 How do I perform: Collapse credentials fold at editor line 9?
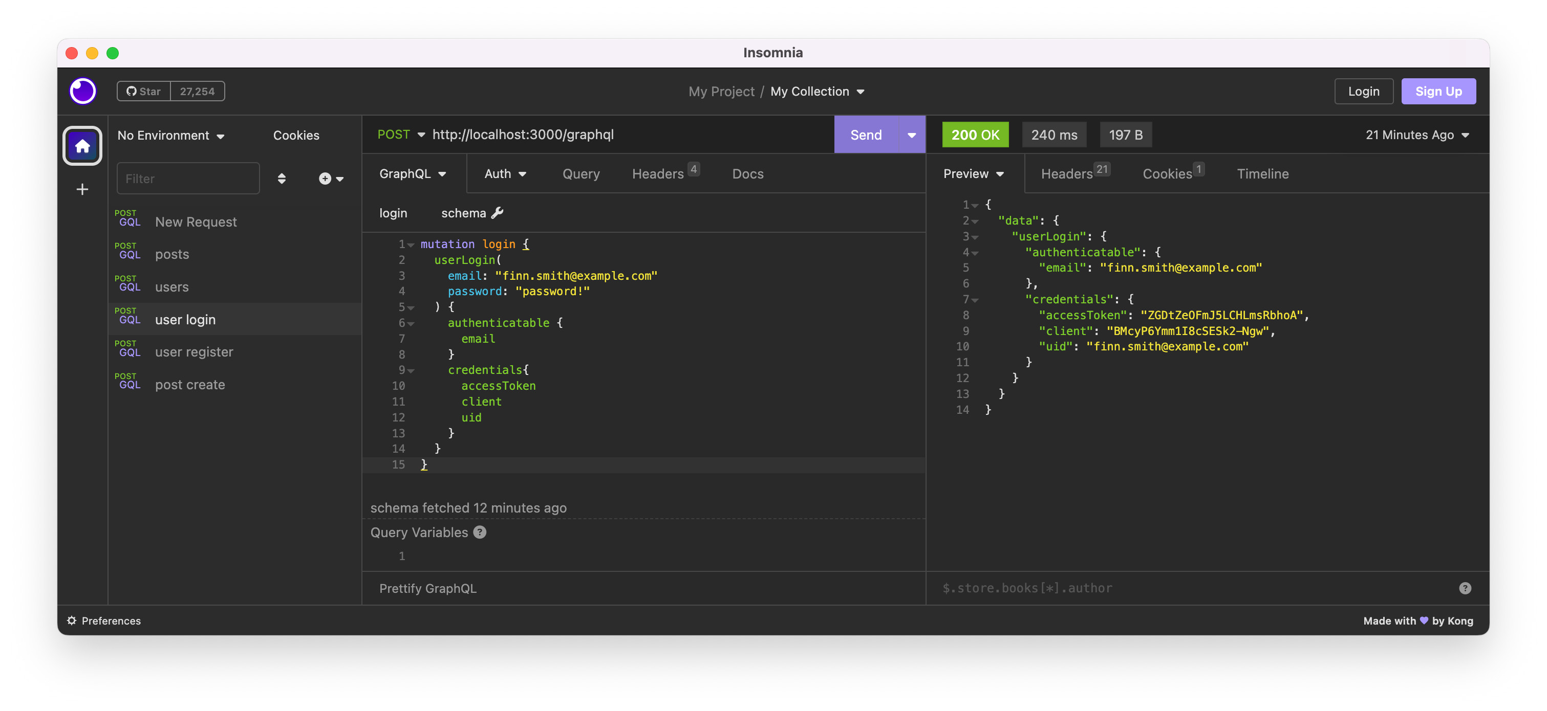(x=411, y=371)
